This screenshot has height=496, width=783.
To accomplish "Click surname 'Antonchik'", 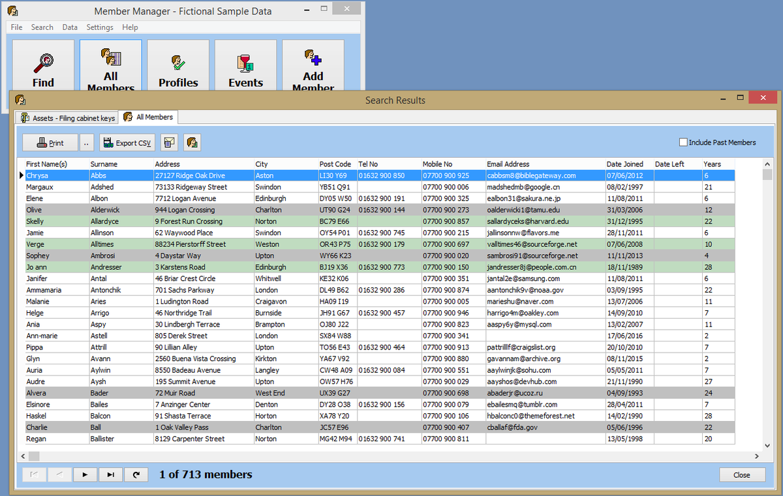I will pos(106,290).
